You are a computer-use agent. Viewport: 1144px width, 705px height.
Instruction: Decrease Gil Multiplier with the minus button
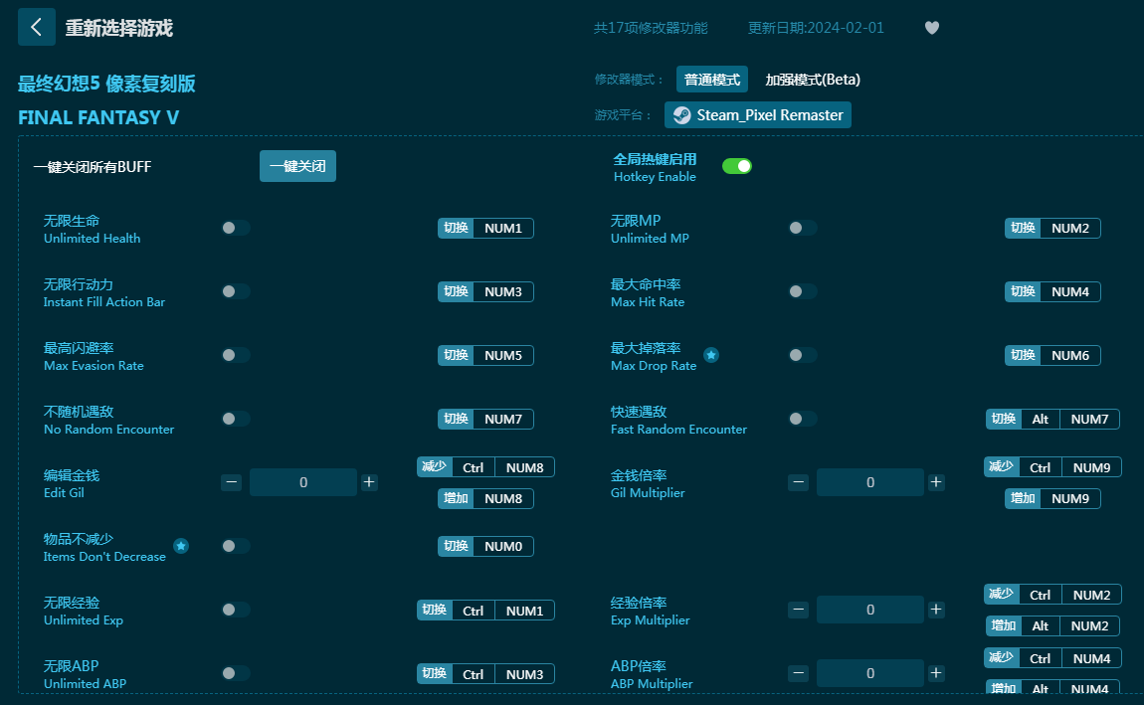pyautogui.click(x=798, y=482)
